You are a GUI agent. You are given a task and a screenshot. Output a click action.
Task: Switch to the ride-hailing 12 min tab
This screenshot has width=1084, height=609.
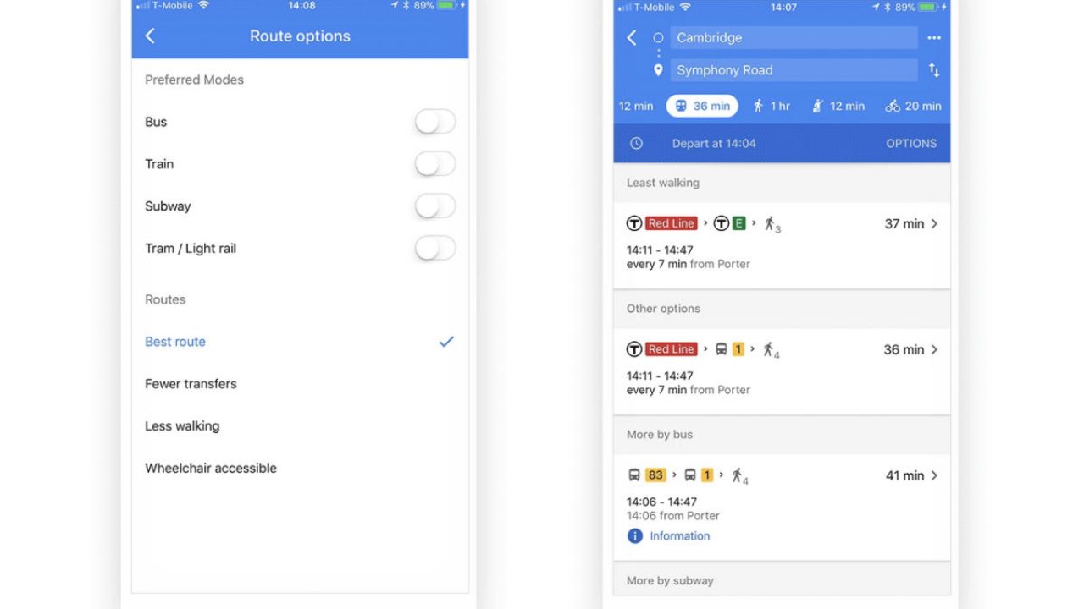tap(838, 106)
